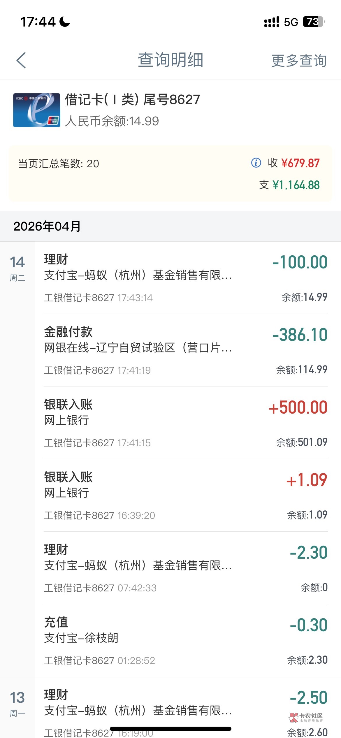Image resolution: width=341 pixels, height=738 pixels.
Task: Tap the 5G signal indicator
Action: tap(291, 22)
